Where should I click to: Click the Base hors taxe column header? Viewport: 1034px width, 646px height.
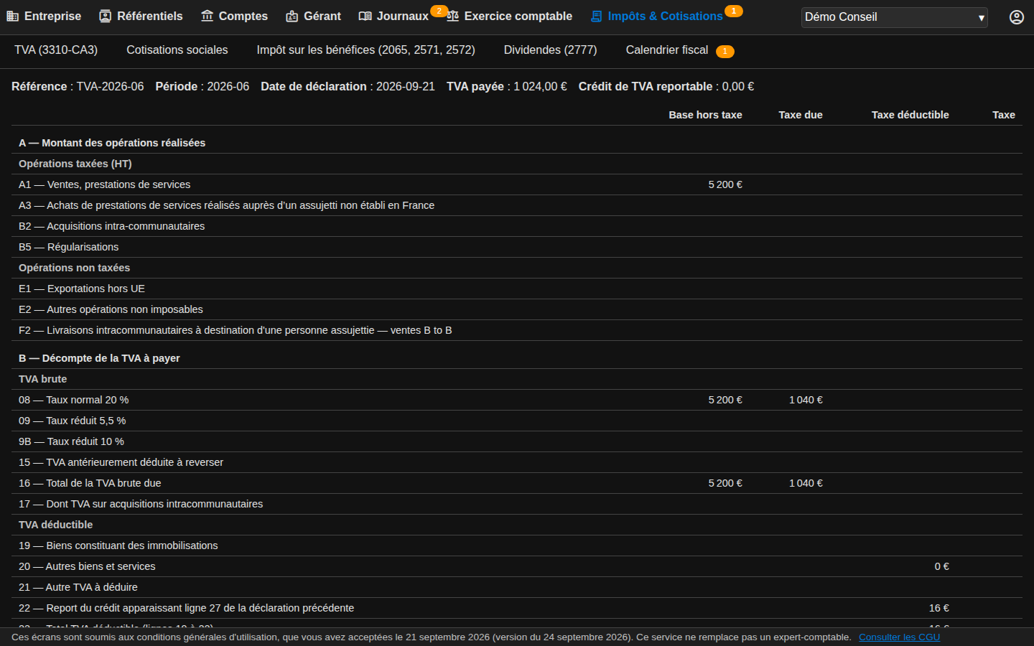(x=705, y=115)
